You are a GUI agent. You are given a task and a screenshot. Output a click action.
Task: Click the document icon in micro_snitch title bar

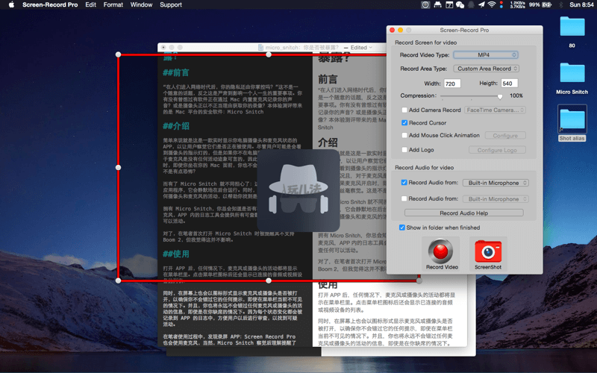click(x=260, y=47)
